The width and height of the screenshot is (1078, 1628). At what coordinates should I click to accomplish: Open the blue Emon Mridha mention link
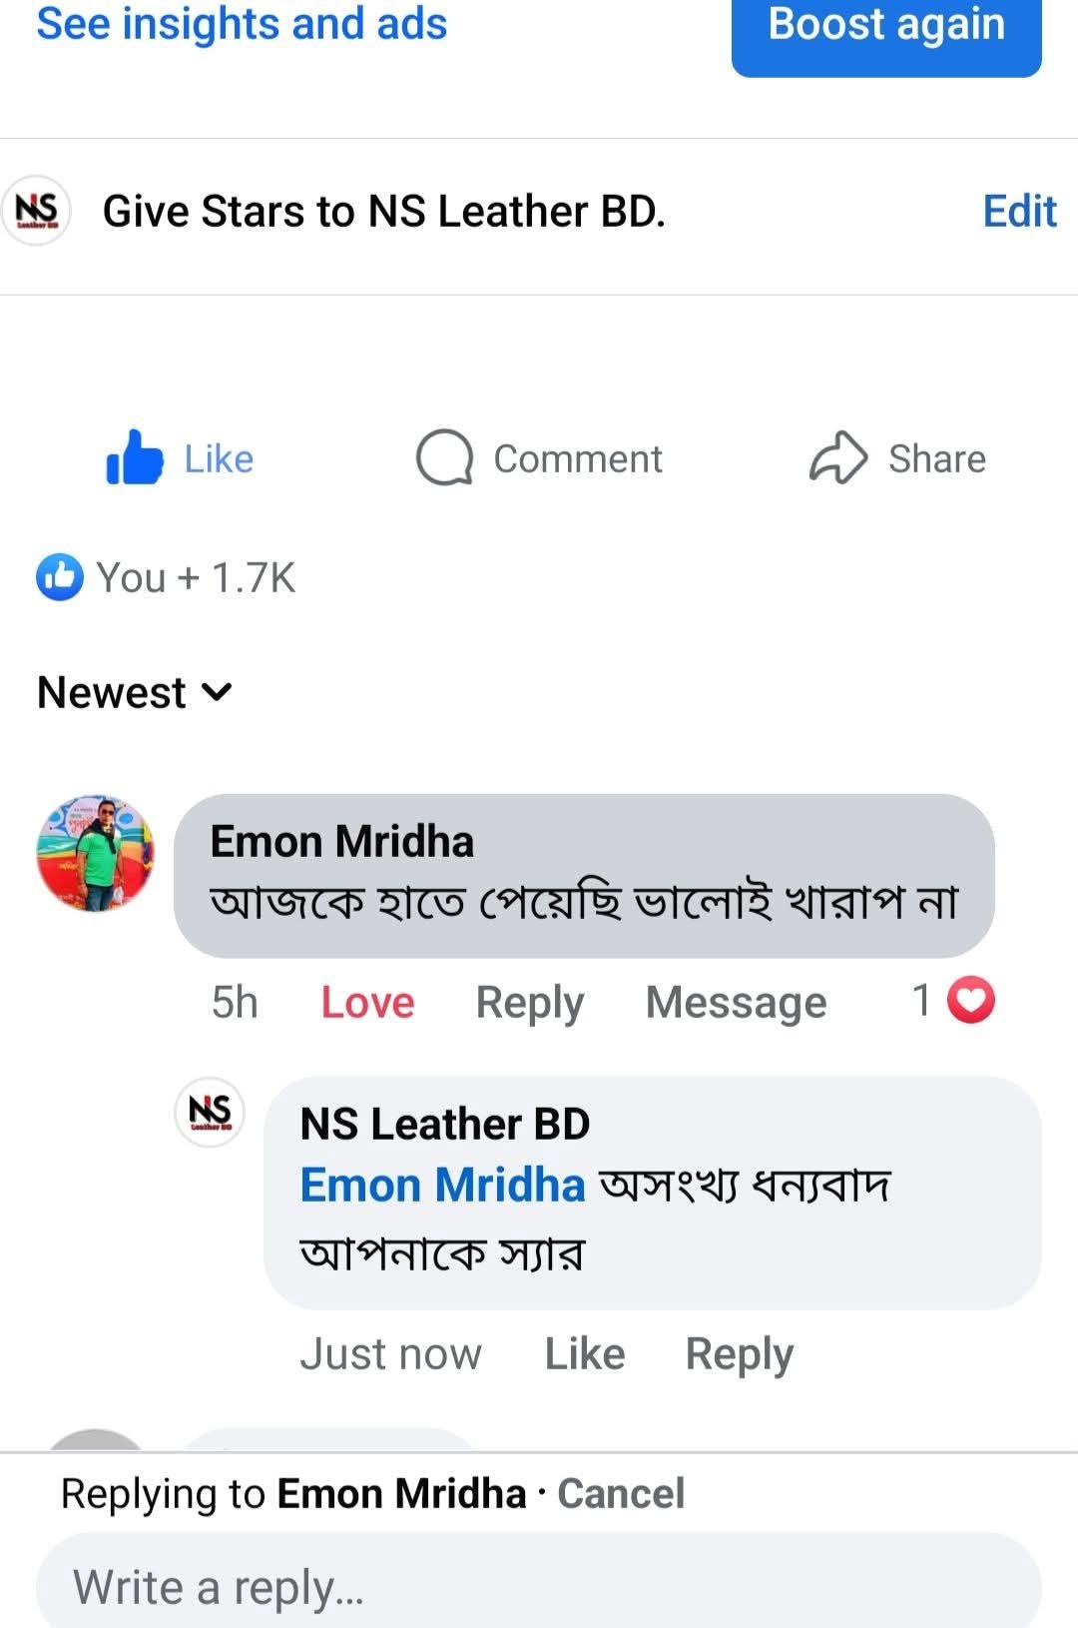(x=442, y=1186)
